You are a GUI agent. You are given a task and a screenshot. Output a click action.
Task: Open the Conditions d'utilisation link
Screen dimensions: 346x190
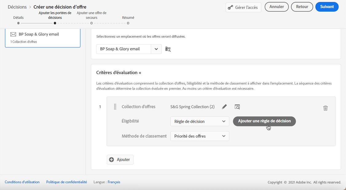(22, 182)
